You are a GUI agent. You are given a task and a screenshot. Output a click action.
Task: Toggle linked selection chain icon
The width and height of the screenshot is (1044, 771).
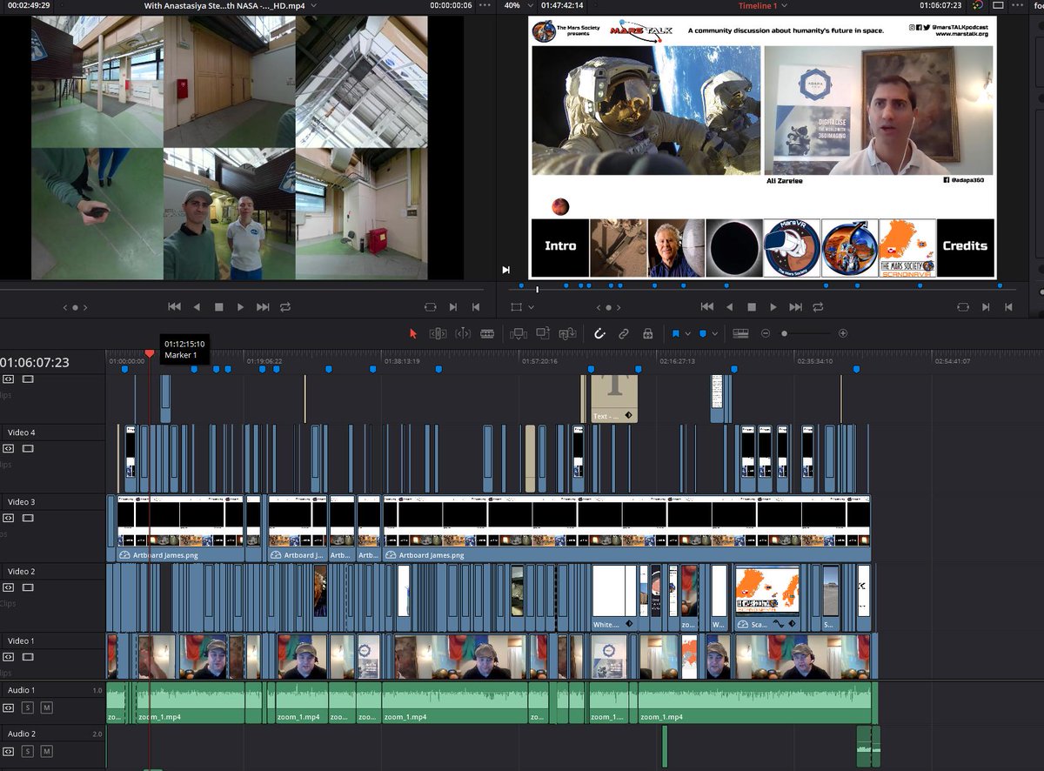(624, 333)
